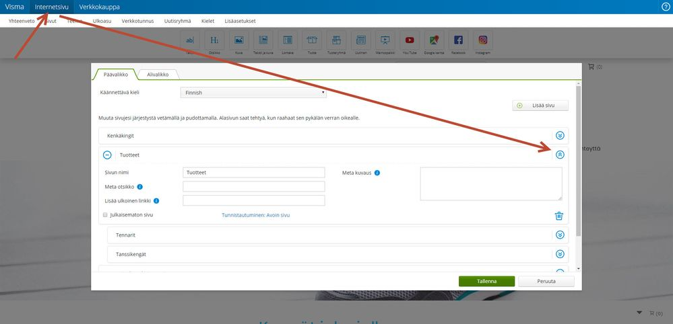Open the Verkkokauppa top menu
Screen dimensions: 673x324
[x=99, y=7]
